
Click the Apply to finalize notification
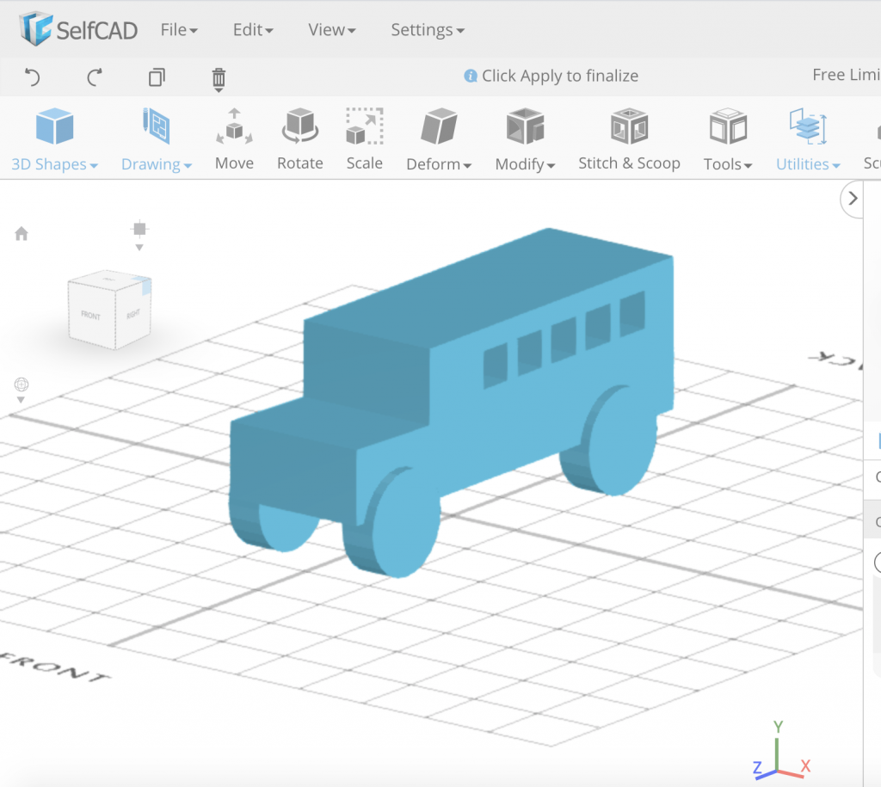(x=551, y=76)
